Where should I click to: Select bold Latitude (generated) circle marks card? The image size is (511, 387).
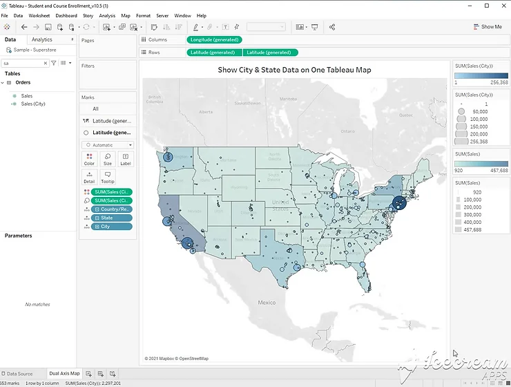point(108,133)
